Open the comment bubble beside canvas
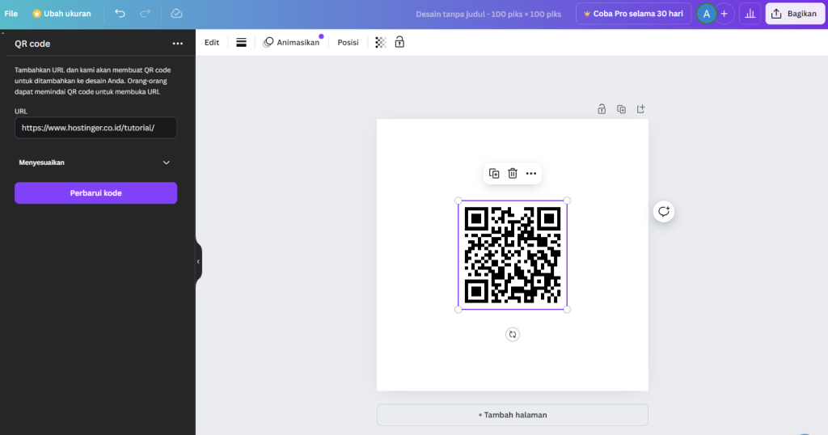 pos(664,211)
